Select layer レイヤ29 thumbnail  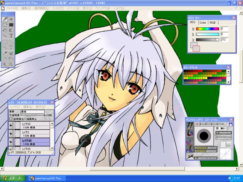coord(17,126)
